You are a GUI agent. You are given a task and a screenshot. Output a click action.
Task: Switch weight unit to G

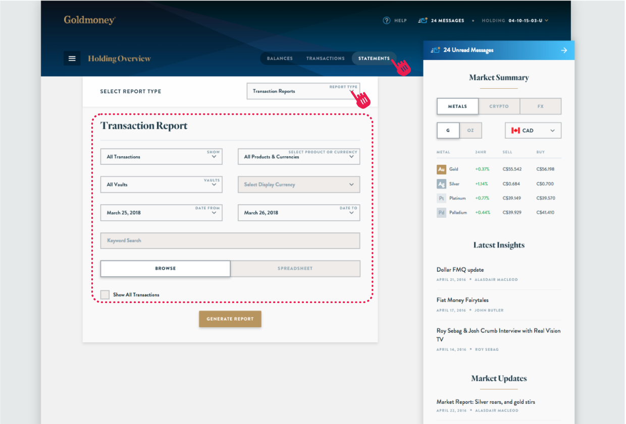click(x=448, y=131)
